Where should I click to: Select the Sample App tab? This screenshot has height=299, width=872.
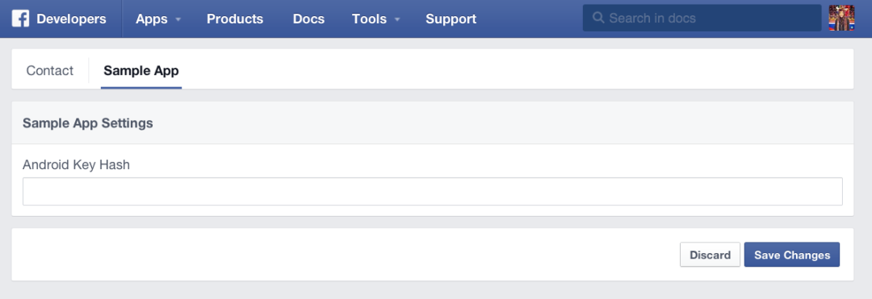click(x=141, y=70)
